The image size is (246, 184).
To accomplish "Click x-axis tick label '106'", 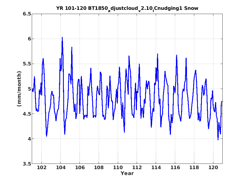I will [80, 167].
